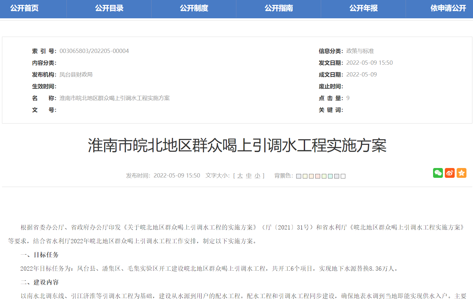Viewport: 473px width, 304px height.
Task: Select the pink background color swatch
Action: pyautogui.click(x=318, y=176)
